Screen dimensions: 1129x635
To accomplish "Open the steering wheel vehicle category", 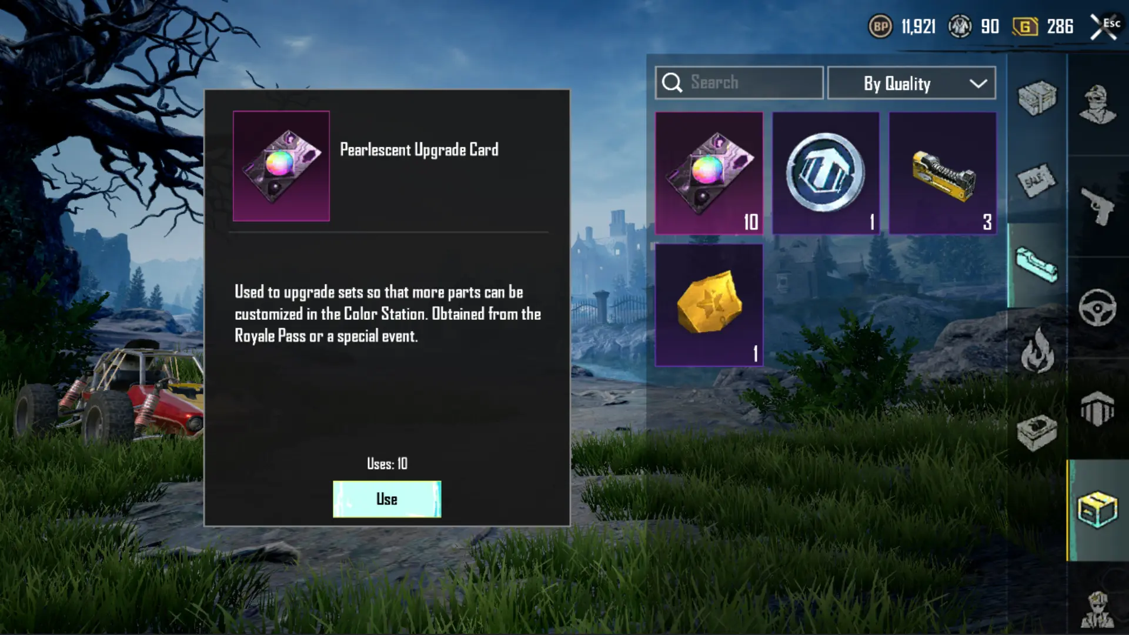I will [1097, 308].
